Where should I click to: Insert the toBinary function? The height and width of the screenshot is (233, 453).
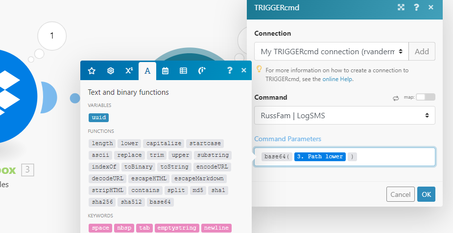[139, 167]
